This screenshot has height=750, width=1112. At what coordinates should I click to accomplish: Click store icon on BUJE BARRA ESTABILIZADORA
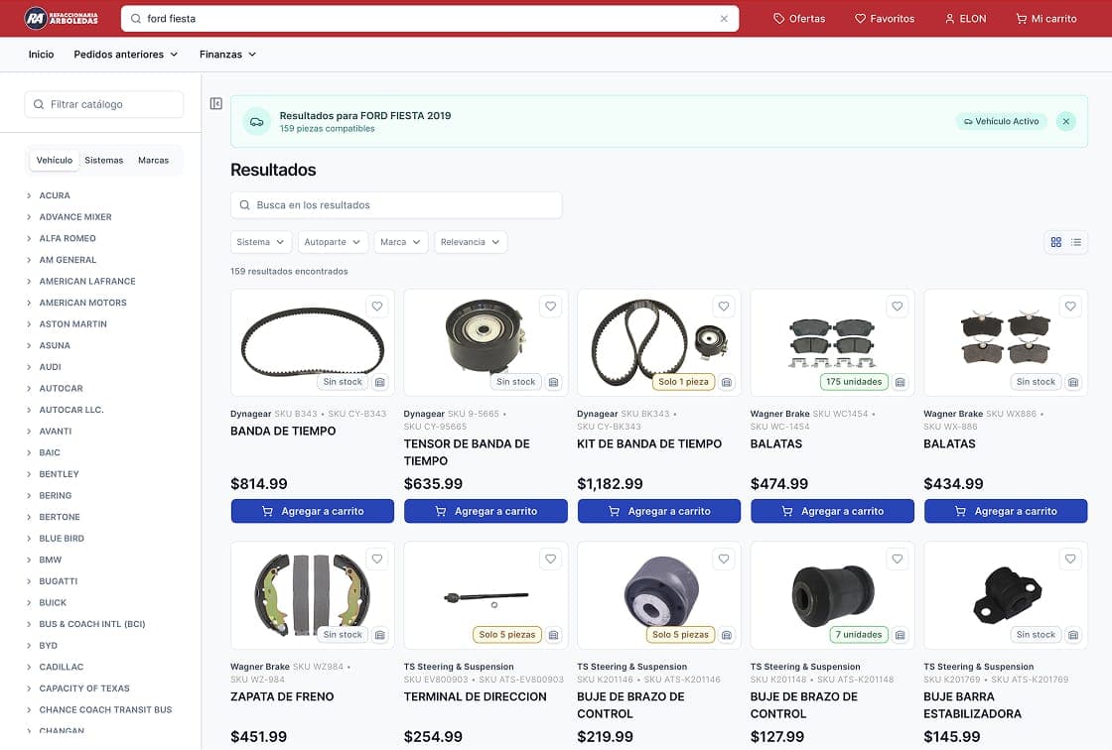(x=1073, y=635)
